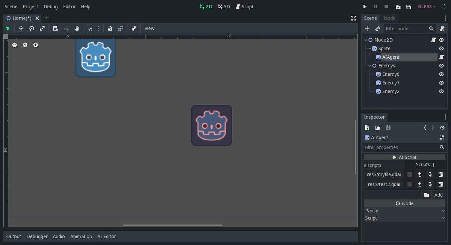Open Inspector object properties tools menu

pos(442,138)
